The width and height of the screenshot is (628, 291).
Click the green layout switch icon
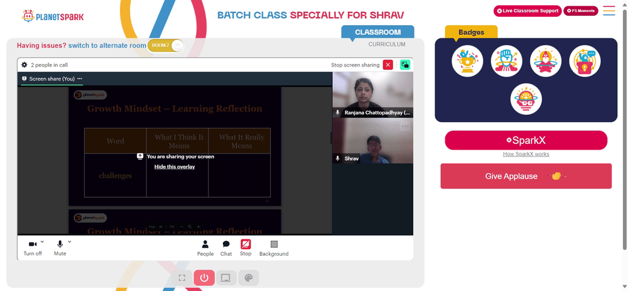(405, 65)
